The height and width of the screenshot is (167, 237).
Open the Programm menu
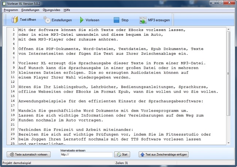pyautogui.click(x=11, y=10)
